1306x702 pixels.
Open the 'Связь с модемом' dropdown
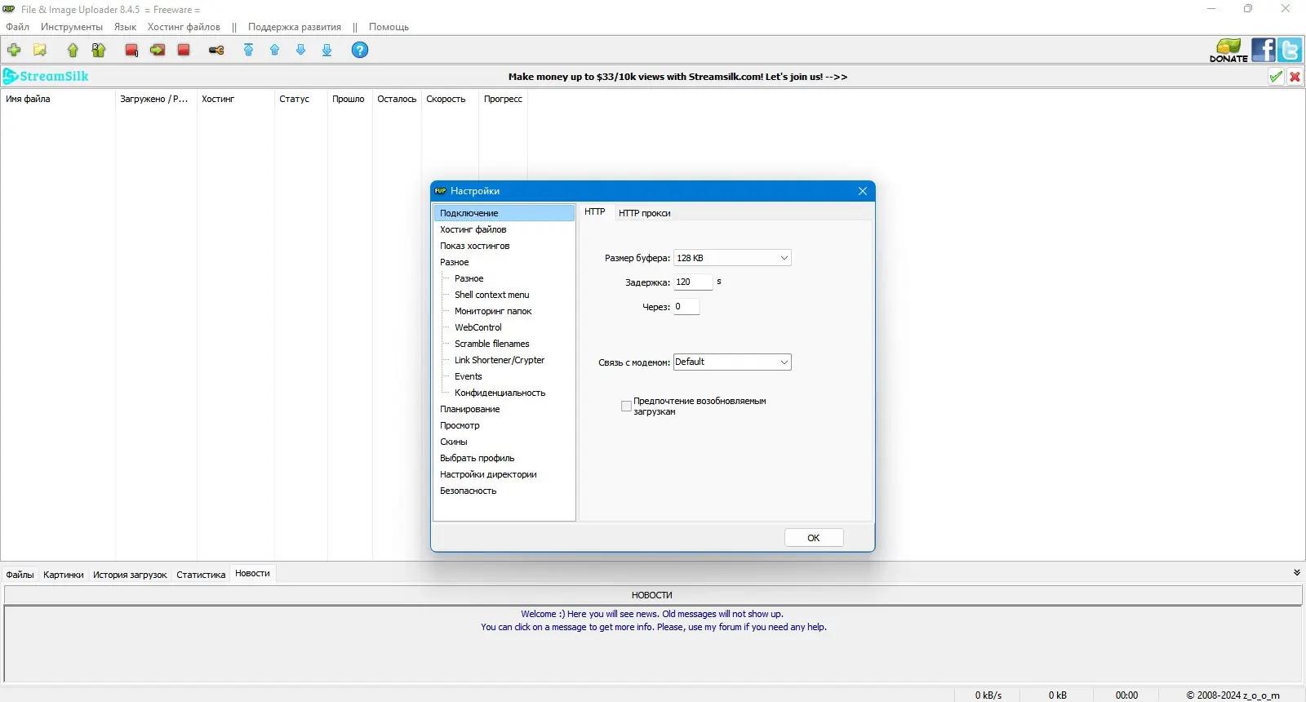pyautogui.click(x=732, y=362)
